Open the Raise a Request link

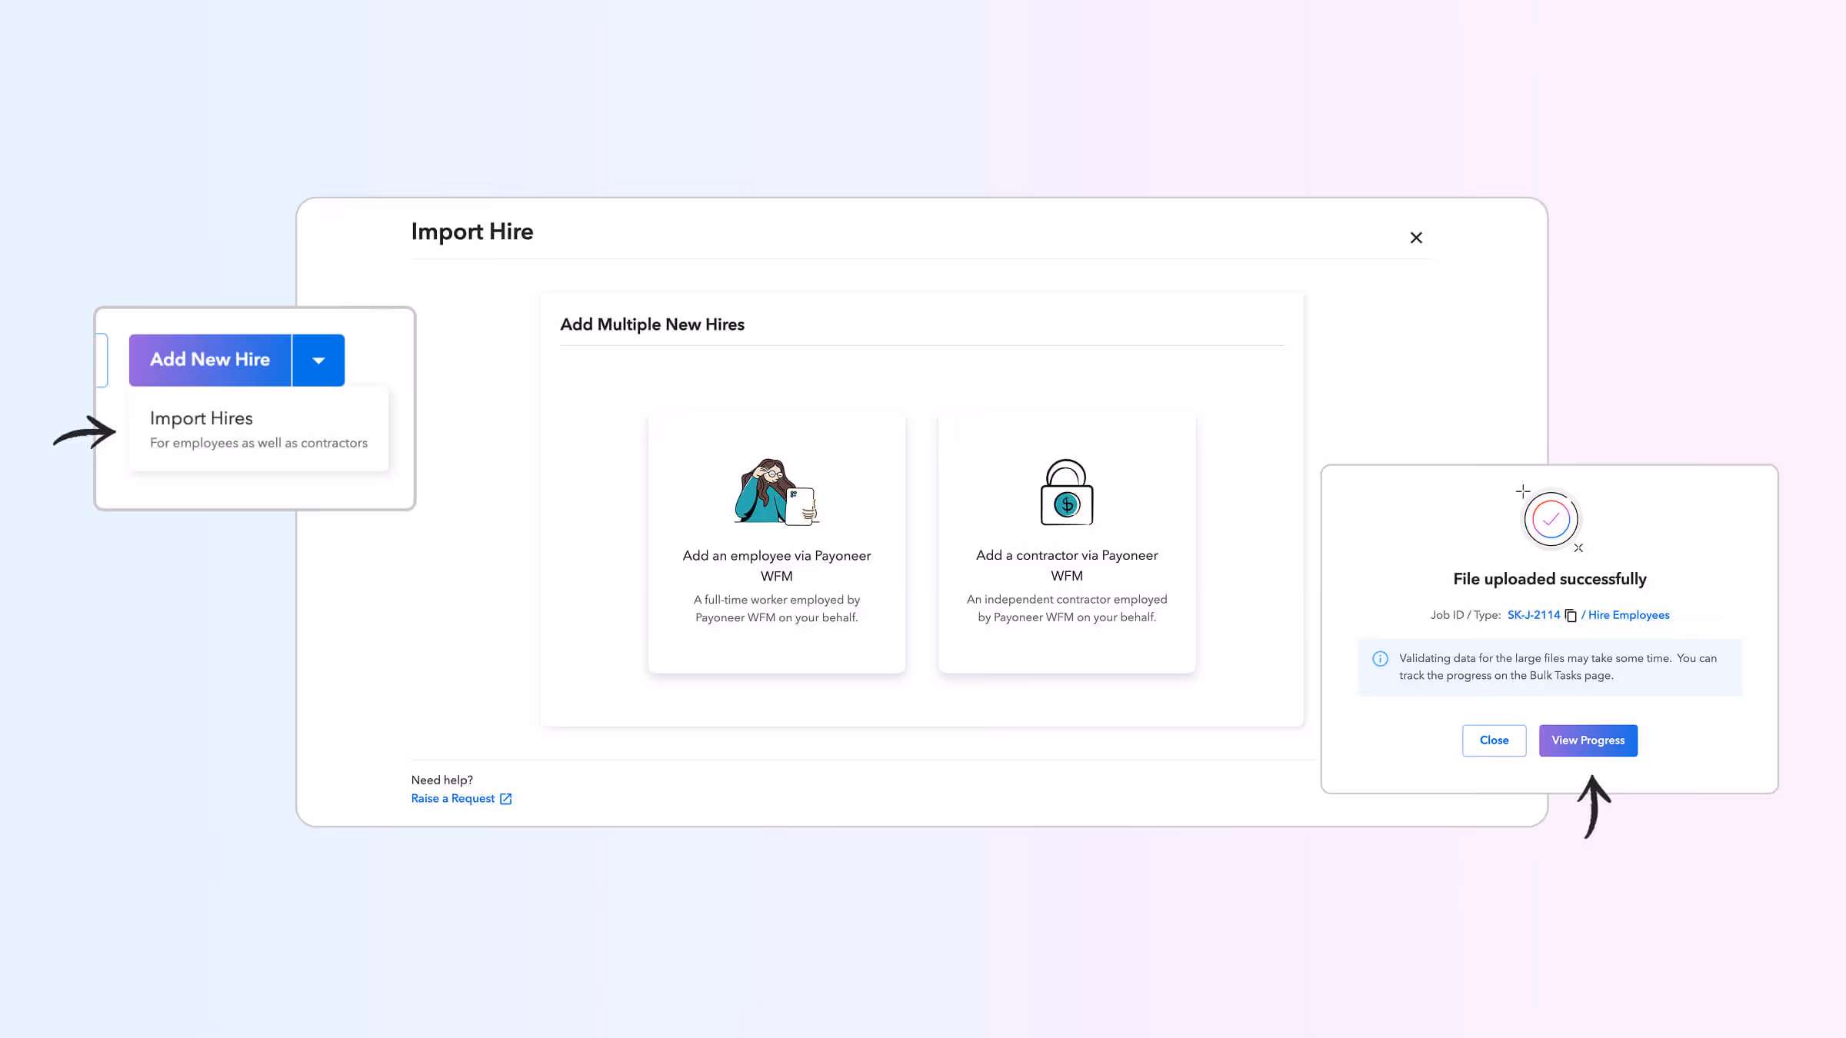pyautogui.click(x=454, y=798)
